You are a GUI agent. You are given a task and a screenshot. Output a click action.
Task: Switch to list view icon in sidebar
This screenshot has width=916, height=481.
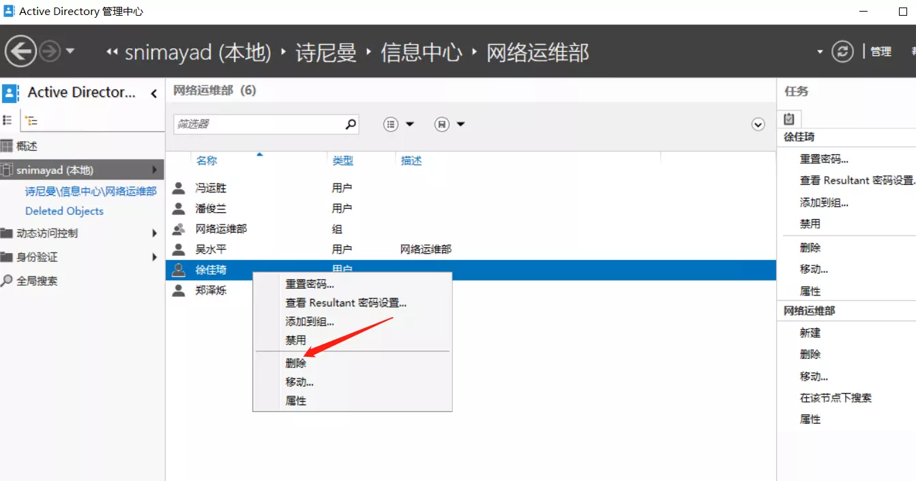(8, 120)
